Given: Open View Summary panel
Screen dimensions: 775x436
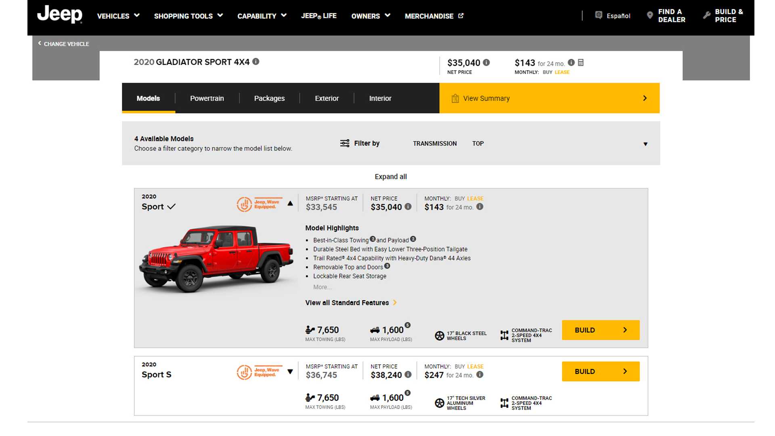Looking at the screenshot, I should click(x=549, y=98).
